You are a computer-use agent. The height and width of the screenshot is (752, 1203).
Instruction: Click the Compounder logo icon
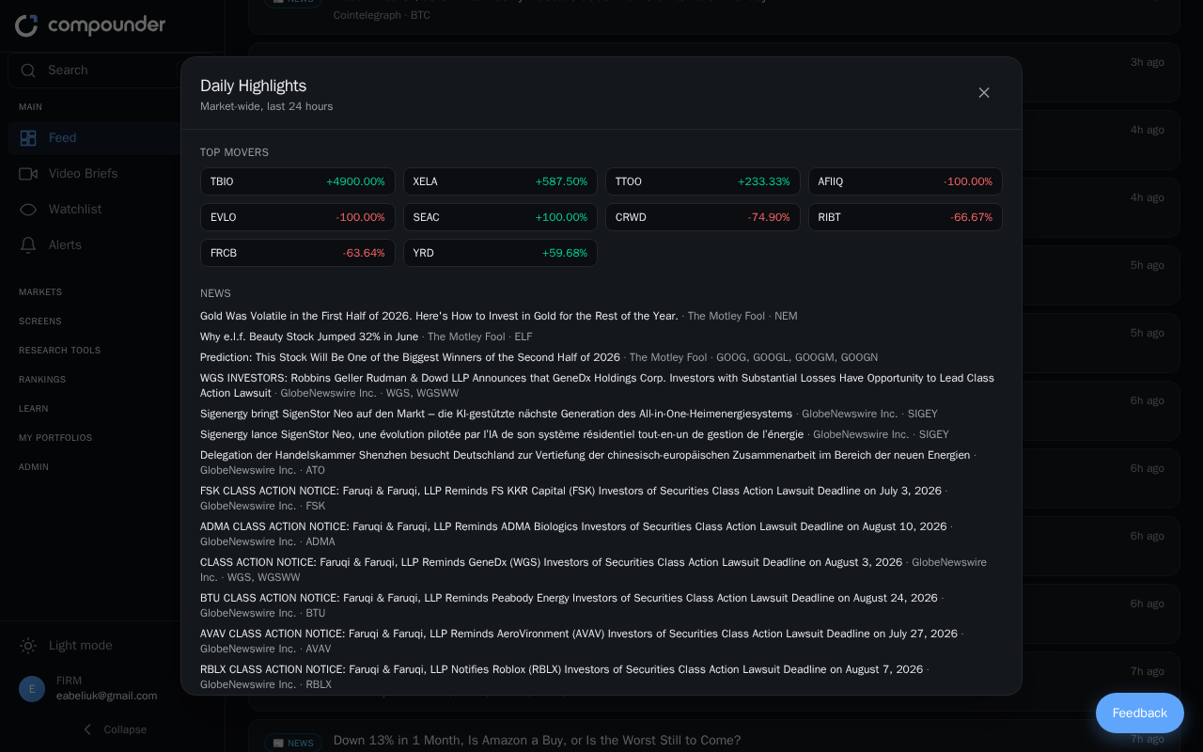point(26,25)
